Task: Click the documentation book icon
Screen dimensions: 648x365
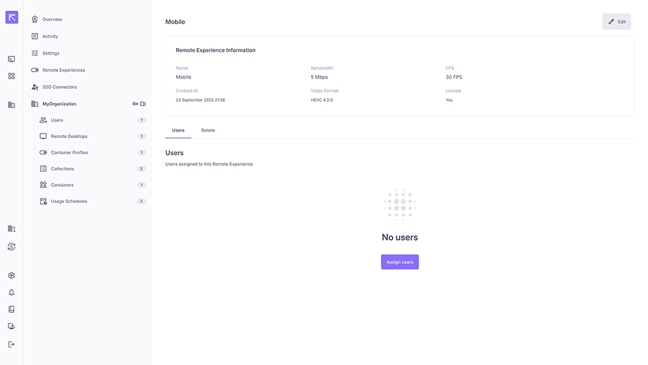Action: tap(11, 309)
